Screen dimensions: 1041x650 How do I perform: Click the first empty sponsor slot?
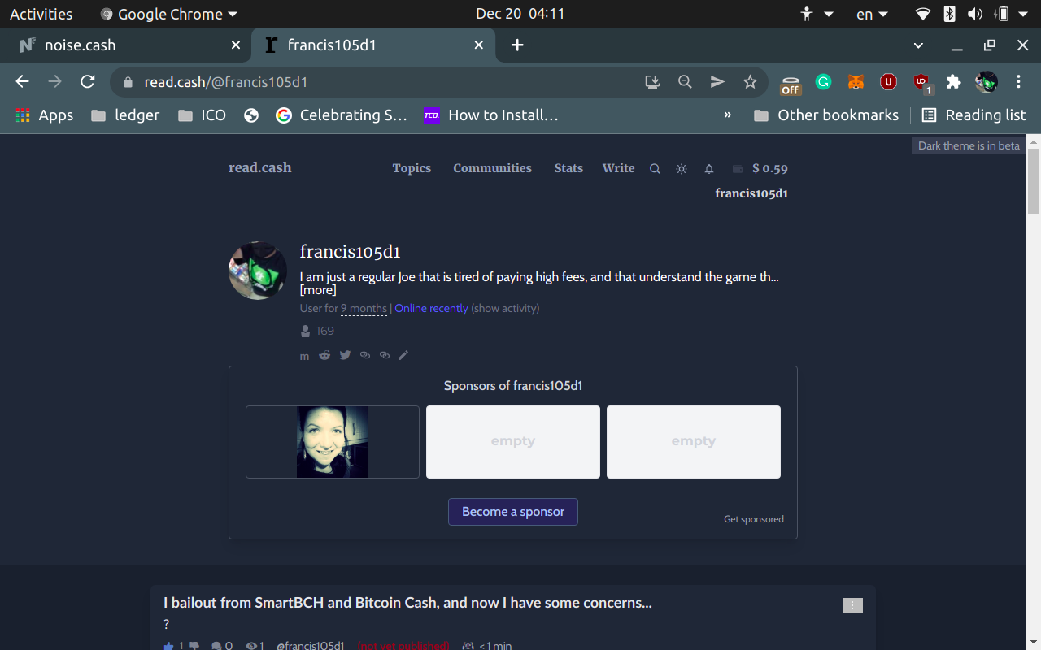click(513, 442)
